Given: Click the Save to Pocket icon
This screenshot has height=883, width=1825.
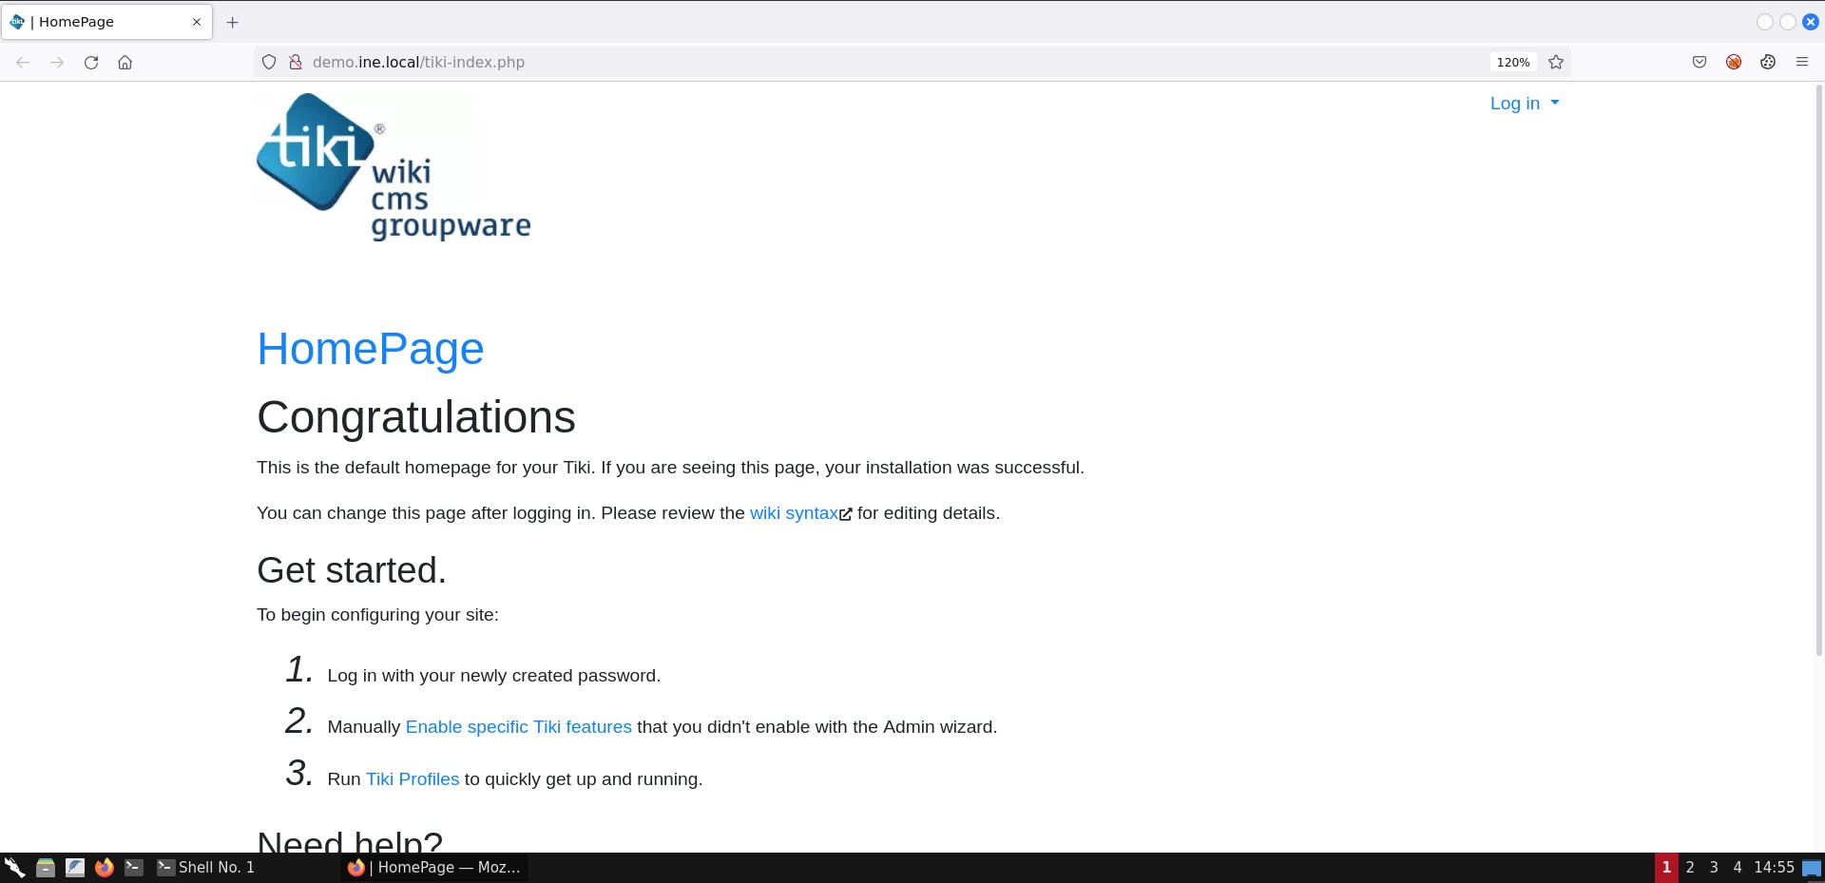Looking at the screenshot, I should [1700, 63].
